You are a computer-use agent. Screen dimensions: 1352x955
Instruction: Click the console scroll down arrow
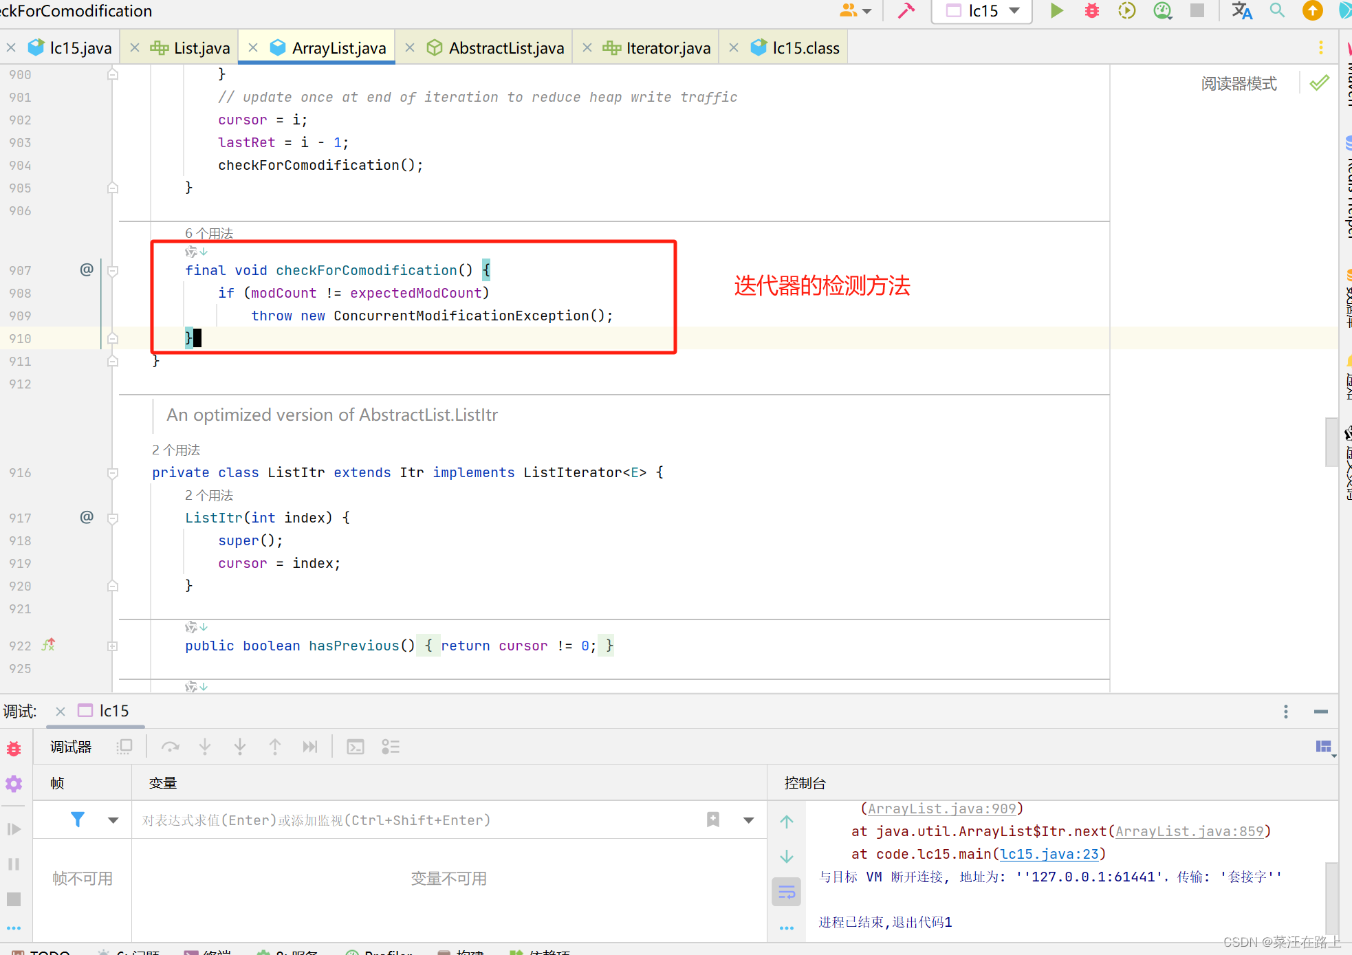click(x=787, y=857)
